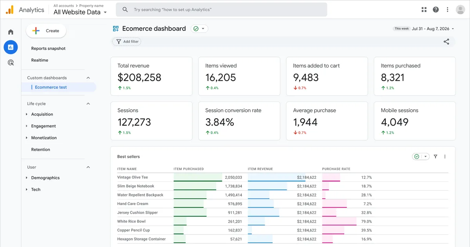470x247 pixels.
Task: Open the date range Jul 31 - Aug 7 dropdown
Action: click(433, 29)
